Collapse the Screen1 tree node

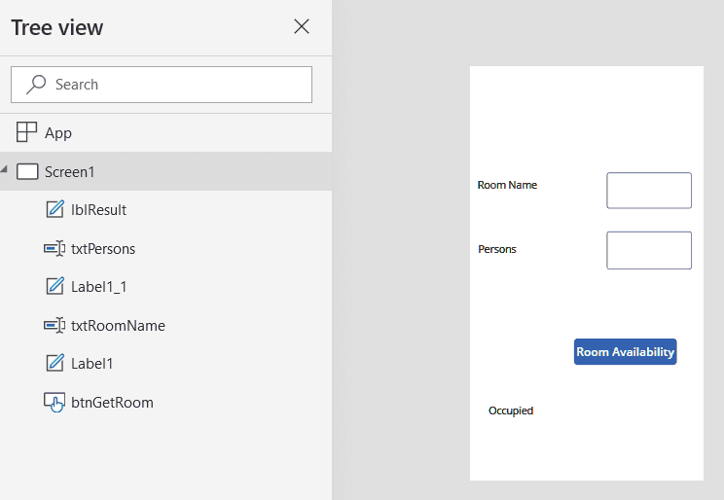[4, 169]
